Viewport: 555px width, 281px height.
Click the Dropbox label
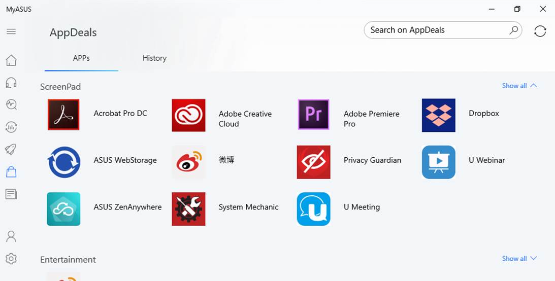[484, 114]
